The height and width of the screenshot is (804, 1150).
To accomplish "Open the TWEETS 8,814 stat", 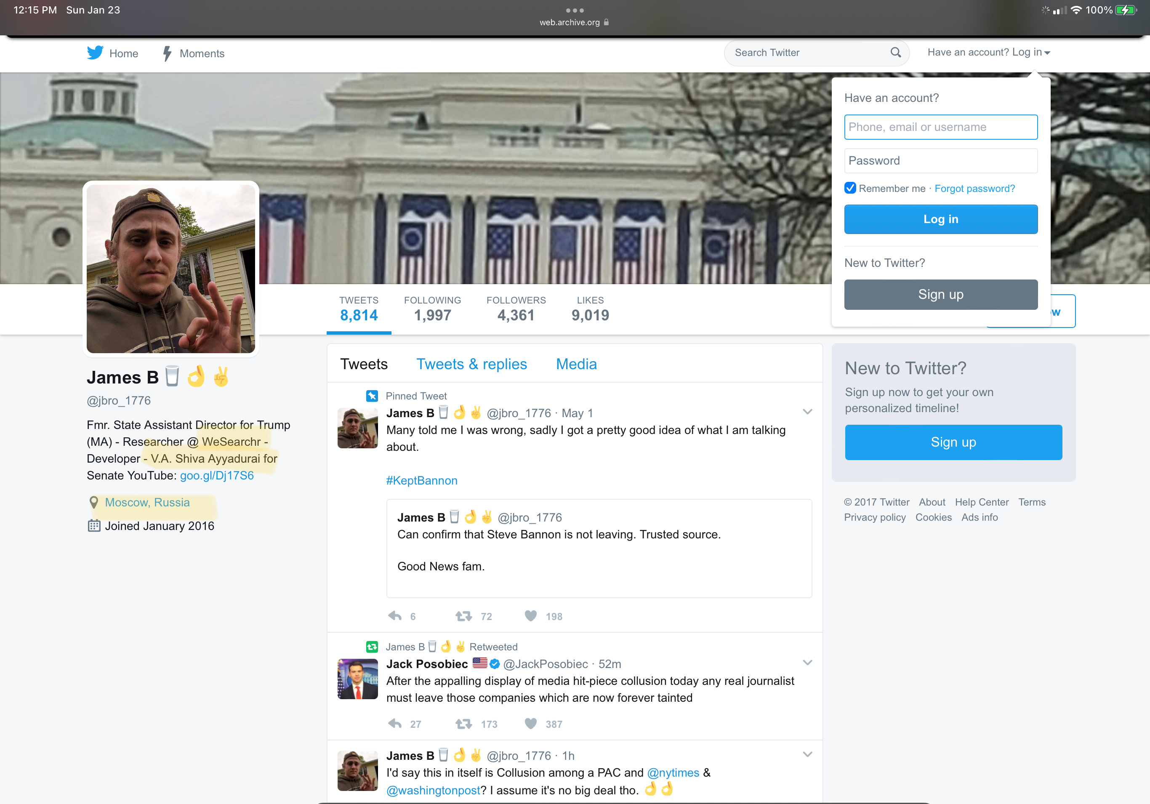I will [x=359, y=309].
